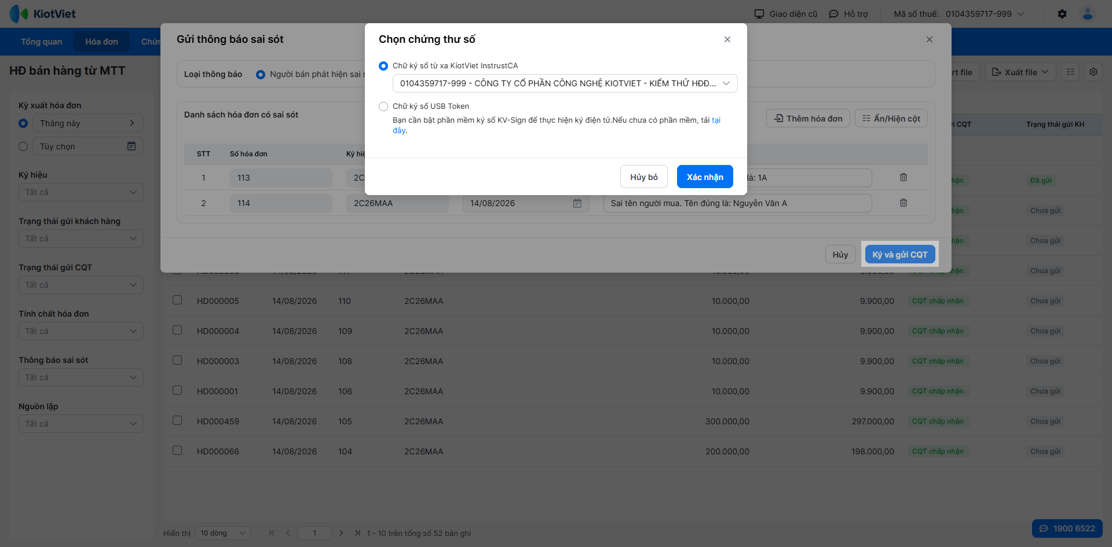Select Chữ ký số USB Token option
Image resolution: width=1112 pixels, height=547 pixels.
tap(383, 107)
